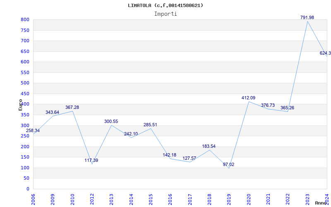Image resolution: width=331 pixels, height=207 pixels.
Task: Select the 343.64 value label
Action: point(53,112)
